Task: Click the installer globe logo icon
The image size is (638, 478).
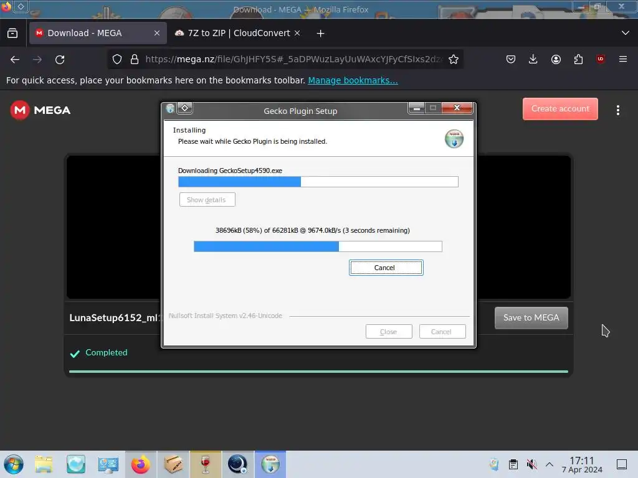Action: (x=454, y=139)
